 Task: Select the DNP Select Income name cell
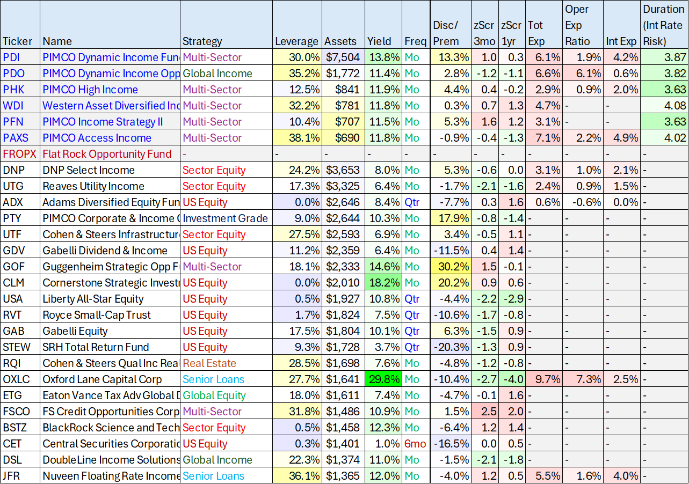point(110,170)
